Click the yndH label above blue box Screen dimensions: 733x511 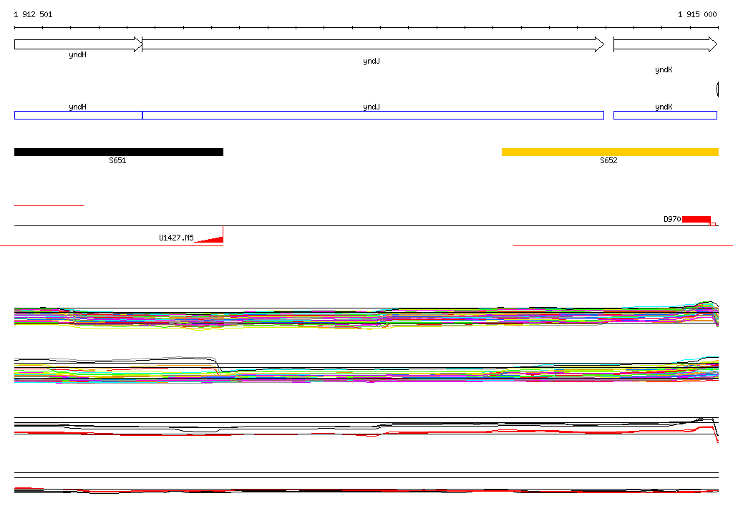[x=77, y=107]
